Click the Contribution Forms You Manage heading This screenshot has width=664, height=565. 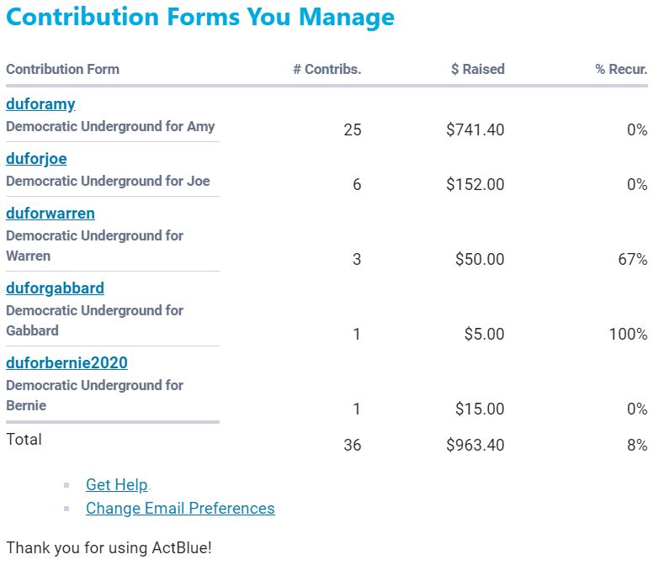(x=200, y=17)
